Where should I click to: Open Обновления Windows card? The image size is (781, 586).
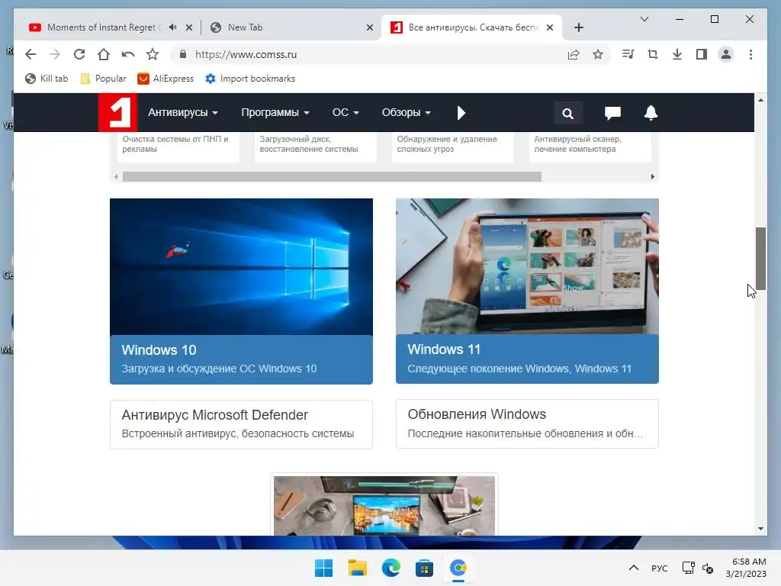tap(527, 423)
